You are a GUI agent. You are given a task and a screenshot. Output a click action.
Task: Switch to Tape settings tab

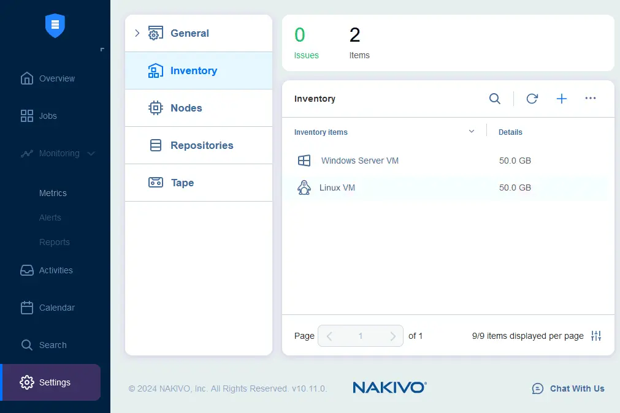click(x=199, y=183)
